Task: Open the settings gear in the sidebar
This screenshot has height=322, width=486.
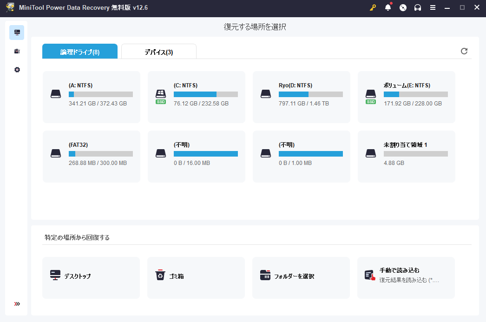Action: click(17, 69)
